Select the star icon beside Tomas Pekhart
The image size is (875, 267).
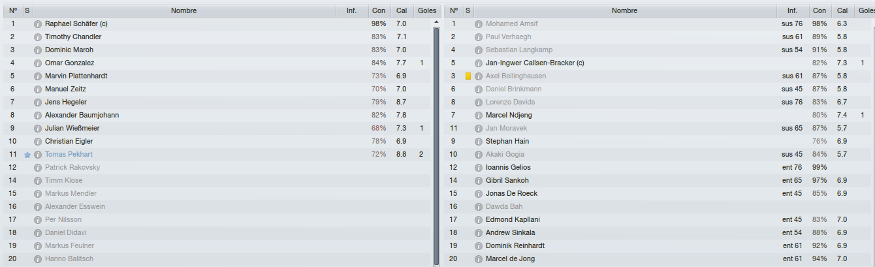(27, 155)
